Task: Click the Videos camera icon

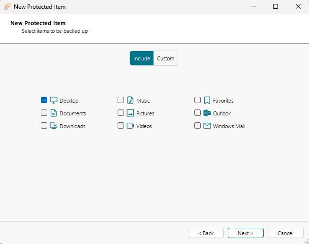Action: point(130,126)
